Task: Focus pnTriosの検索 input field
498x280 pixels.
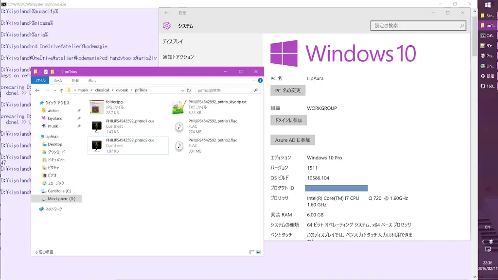Action: point(228,90)
